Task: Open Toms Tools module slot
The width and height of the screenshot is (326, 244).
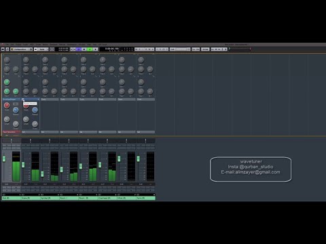Action: pos(146,100)
